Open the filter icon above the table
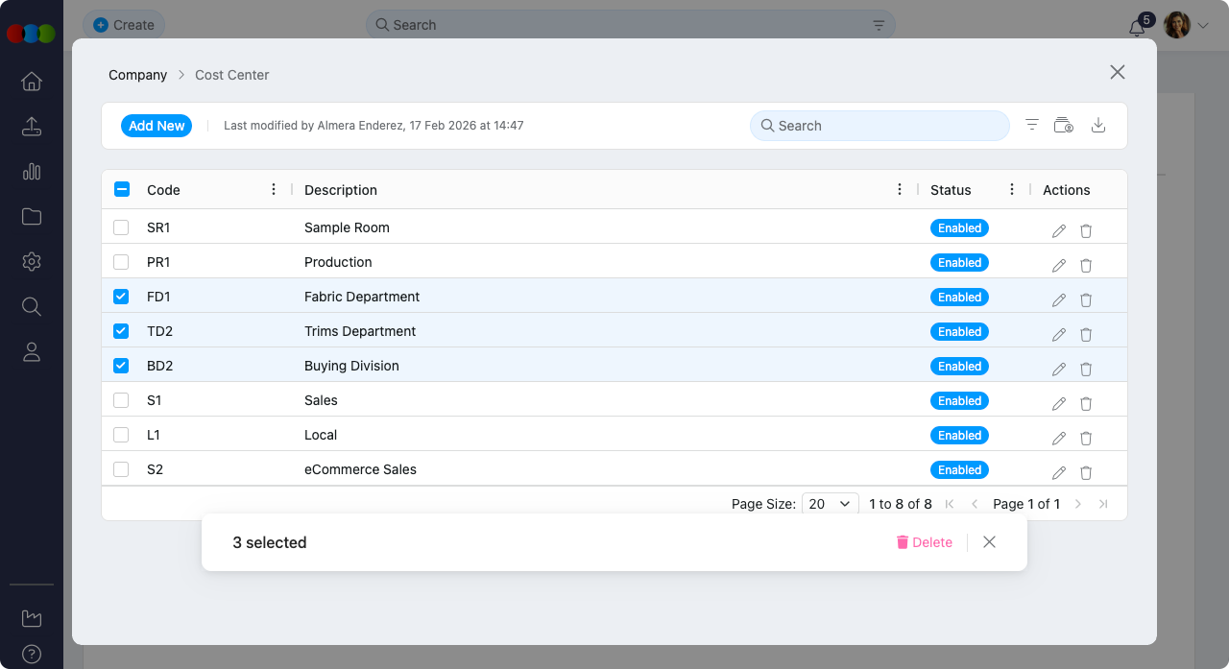The image size is (1229, 669). coord(1031,125)
